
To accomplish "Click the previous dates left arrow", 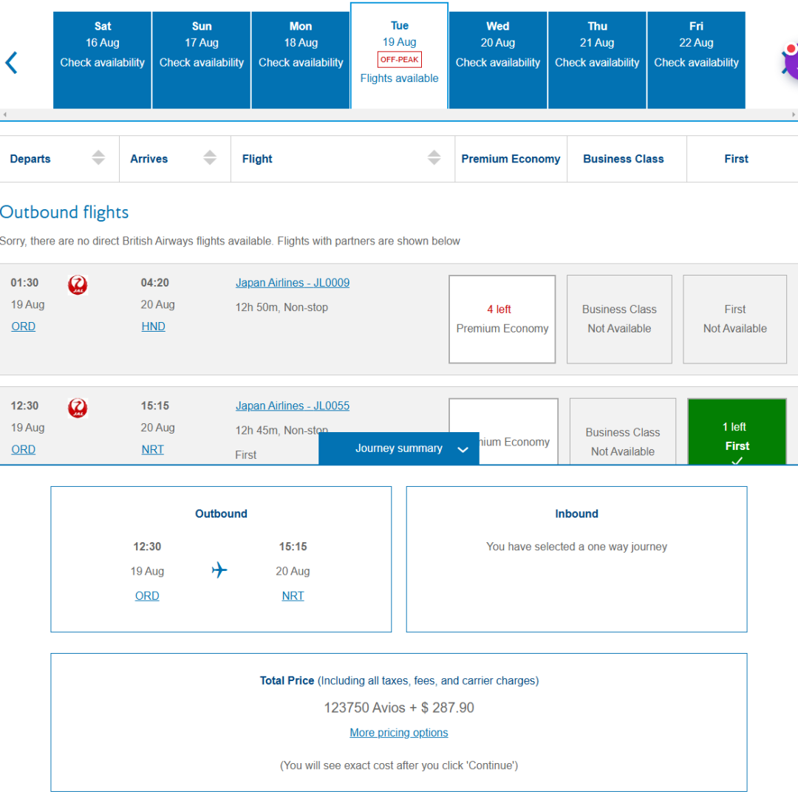I will [11, 63].
